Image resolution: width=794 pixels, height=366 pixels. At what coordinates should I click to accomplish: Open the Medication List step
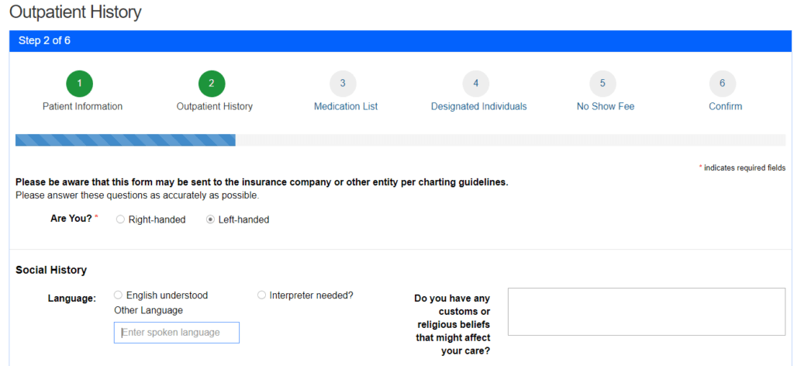click(x=346, y=107)
